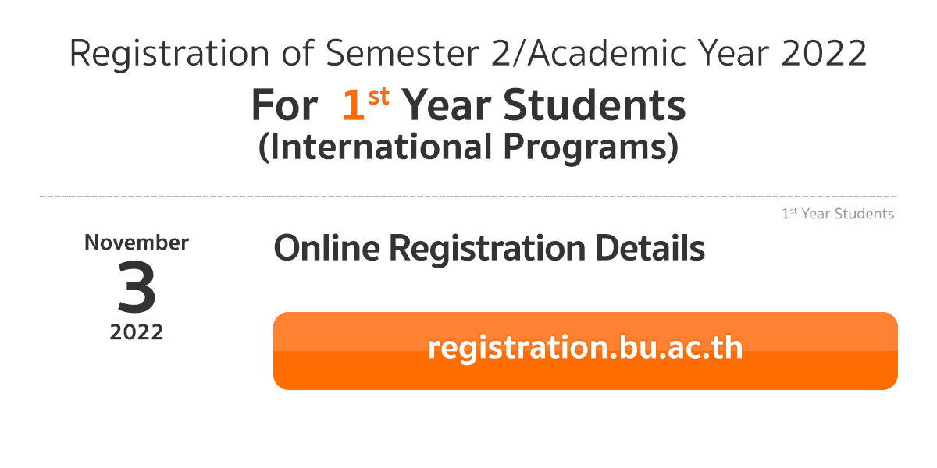Click the large date number 3

pyautogui.click(x=137, y=286)
